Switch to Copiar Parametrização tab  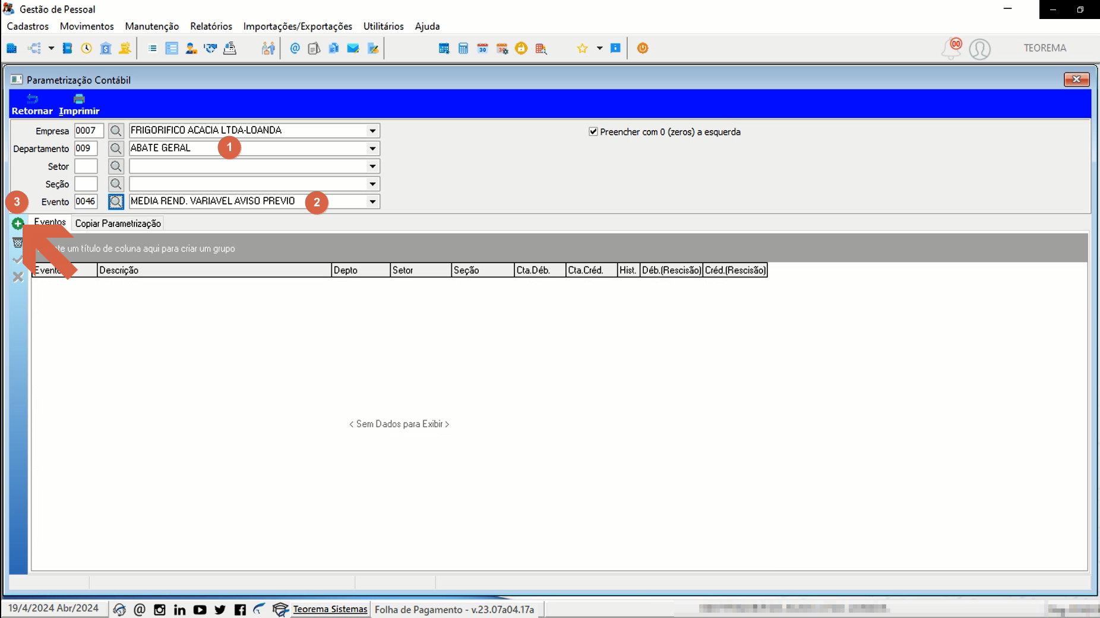tap(118, 223)
